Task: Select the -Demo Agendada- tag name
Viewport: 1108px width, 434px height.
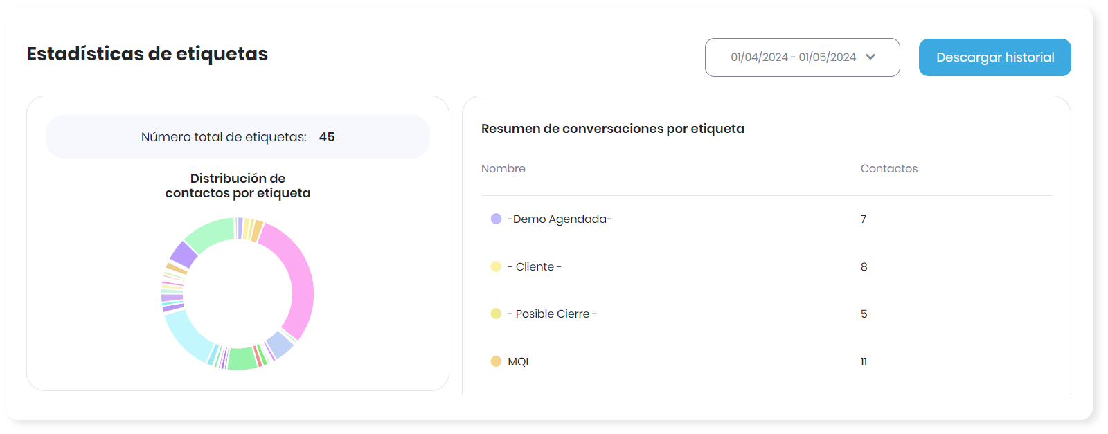Action: [559, 219]
